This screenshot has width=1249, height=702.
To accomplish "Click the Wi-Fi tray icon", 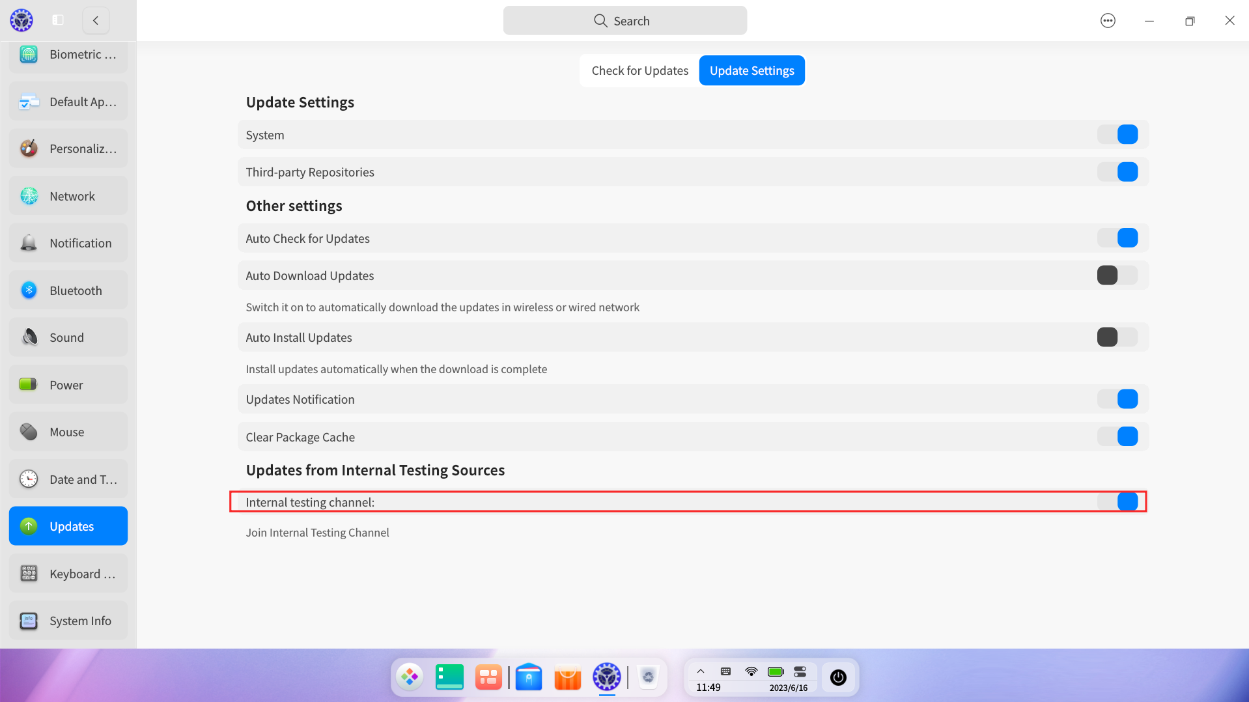I will coord(751,671).
